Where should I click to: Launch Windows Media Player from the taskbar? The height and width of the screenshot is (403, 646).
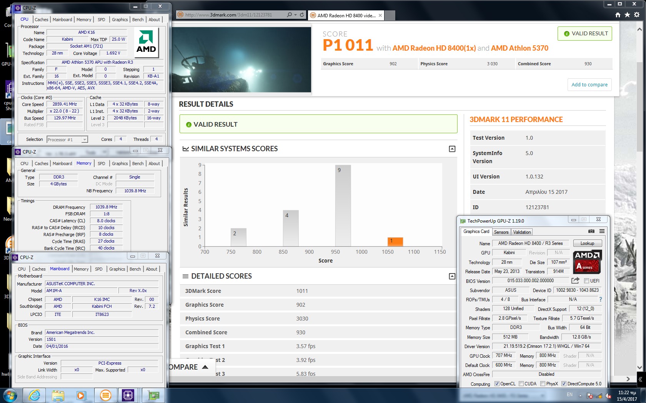[81, 395]
